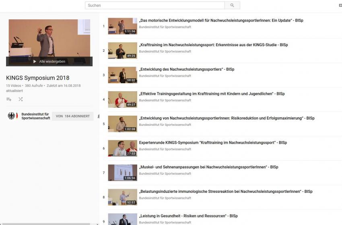Click the channel name 'Bundesinstitut für Sportwissenschaft' in sidebar
The width and height of the screenshot is (342, 225).
pos(36,116)
